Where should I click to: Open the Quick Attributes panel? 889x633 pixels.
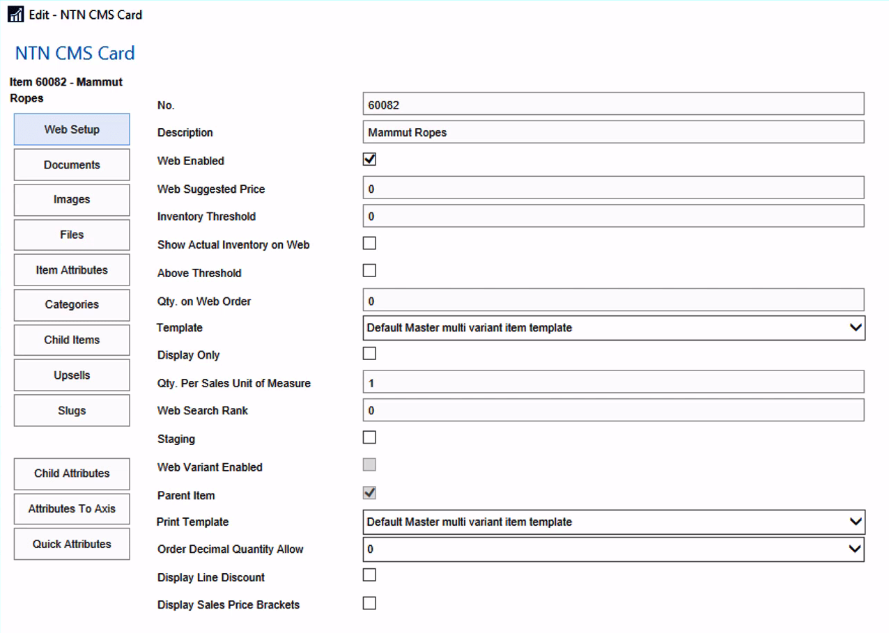71,543
